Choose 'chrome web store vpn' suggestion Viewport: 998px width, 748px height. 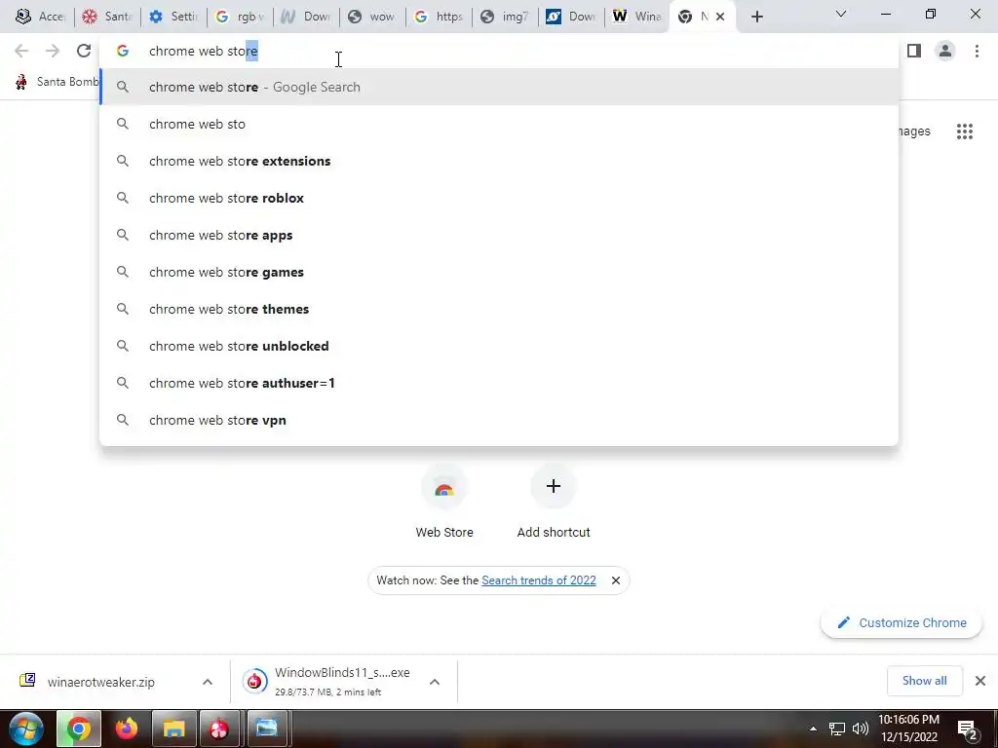click(x=499, y=419)
